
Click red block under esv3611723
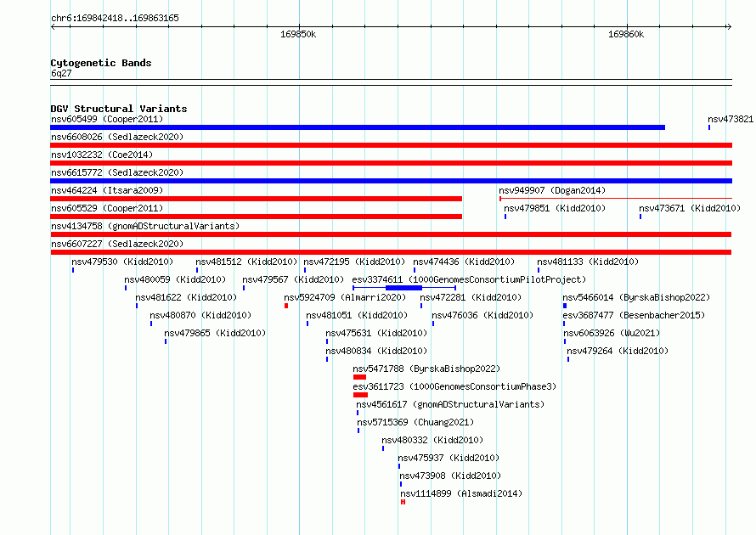coord(361,395)
